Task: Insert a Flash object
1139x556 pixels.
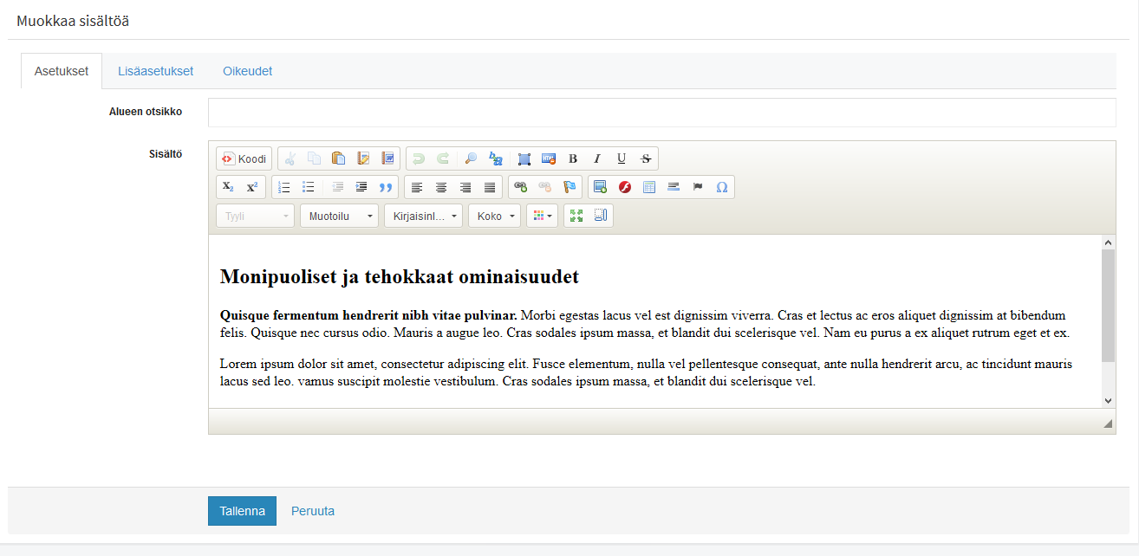Action: (624, 187)
